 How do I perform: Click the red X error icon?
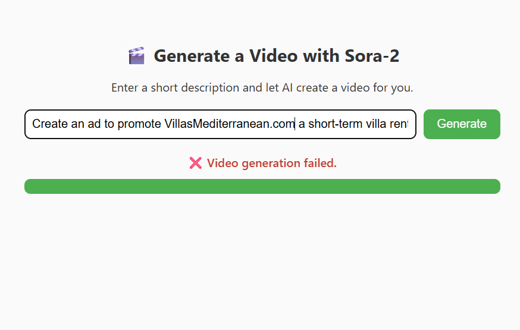tap(195, 163)
